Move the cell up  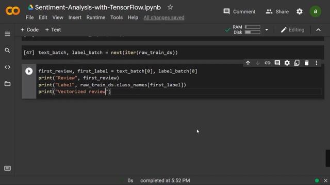pyautogui.click(x=248, y=63)
